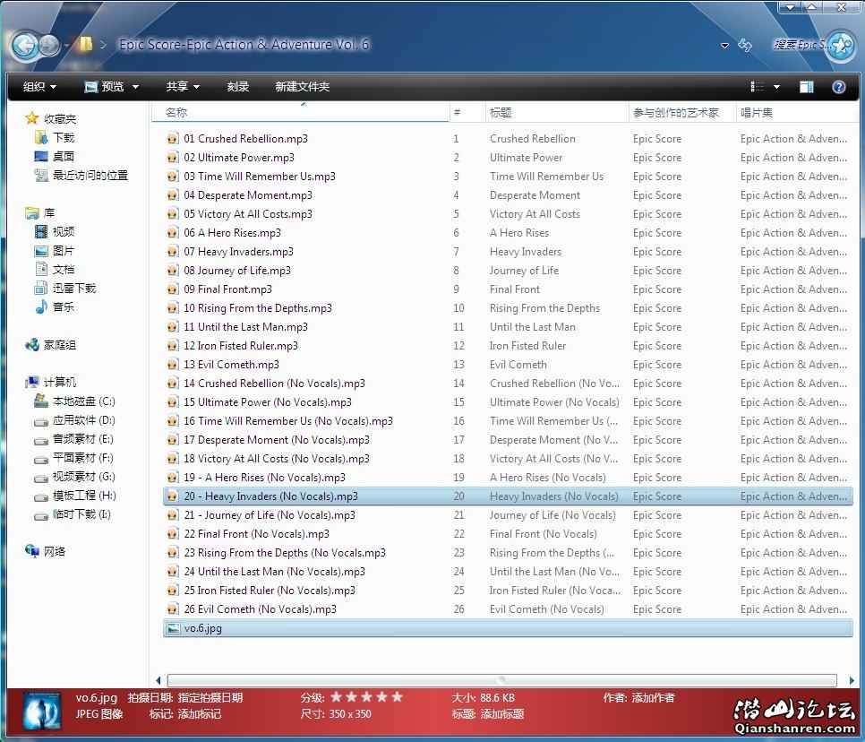Click the scroll right arrow

click(x=852, y=680)
